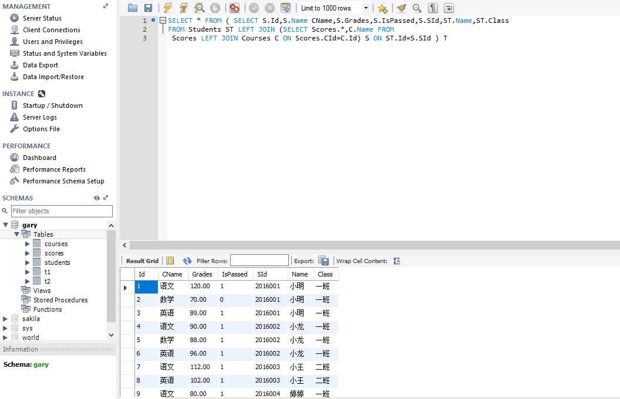
Task: Toggle auto-commit mode
Action: [x=285, y=8]
